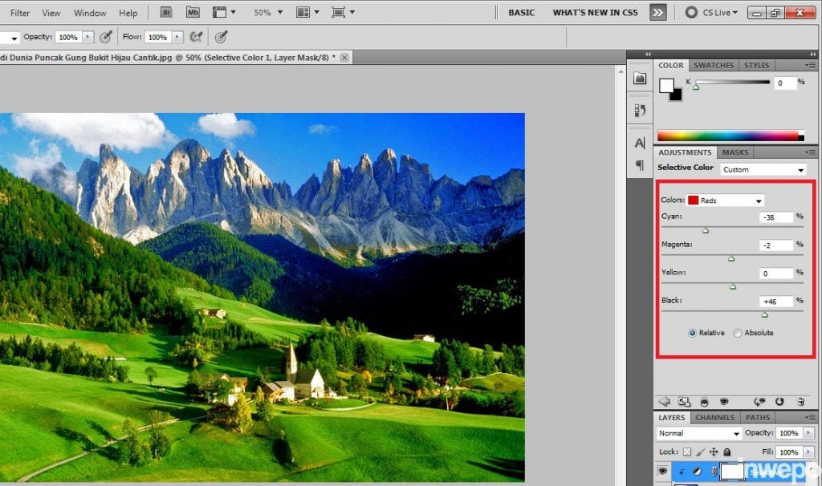Open the Character panel icon
Screen dimensions: 822x486
tap(640, 143)
